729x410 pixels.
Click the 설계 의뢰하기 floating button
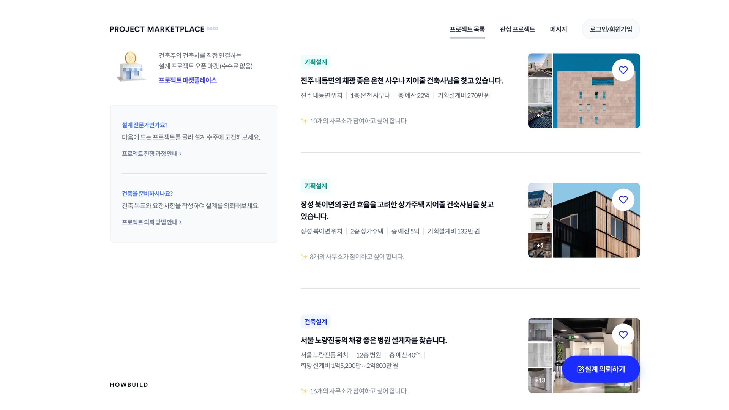coord(601,369)
